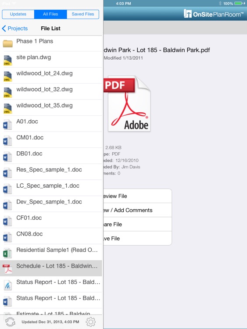Refresh the file list with sync icon
Screen dimensions: 247x329
coord(10,322)
